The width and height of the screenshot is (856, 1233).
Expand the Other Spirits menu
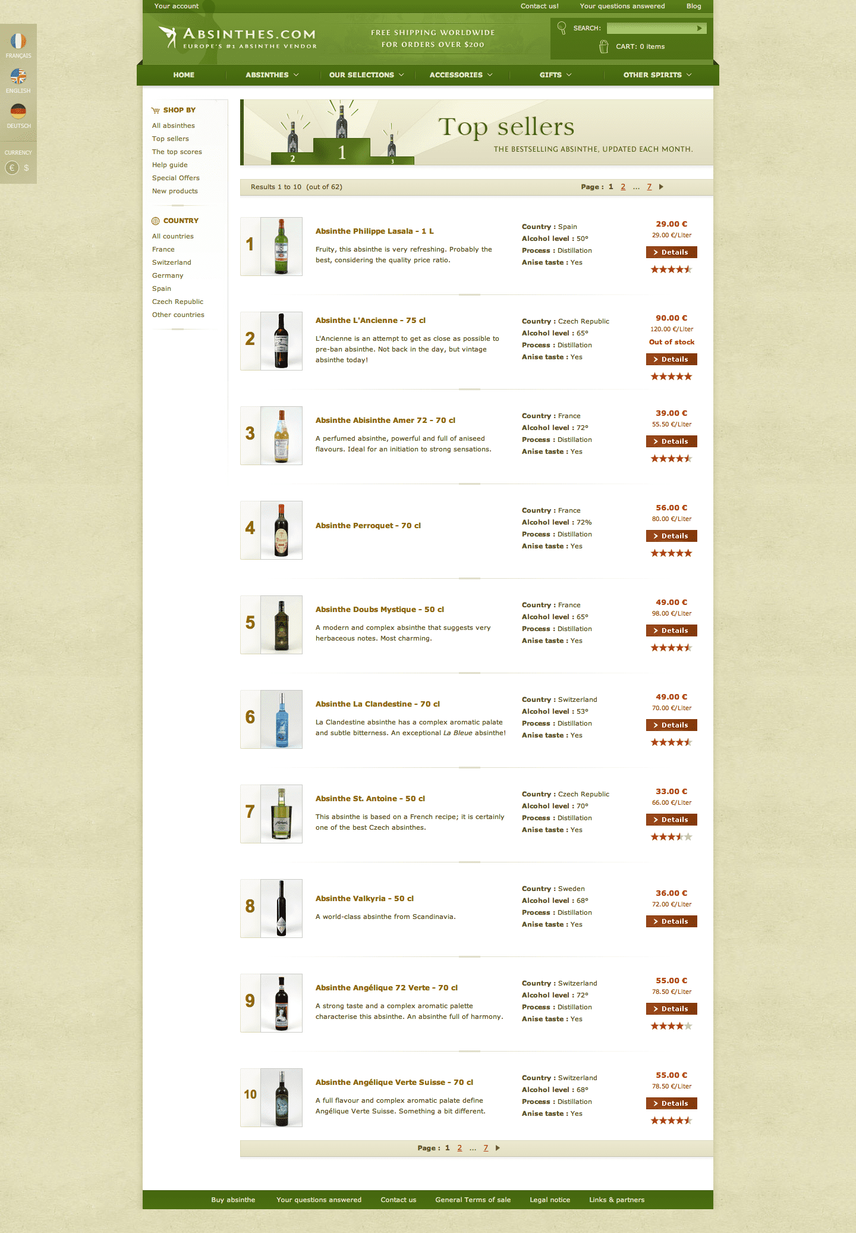pos(657,75)
